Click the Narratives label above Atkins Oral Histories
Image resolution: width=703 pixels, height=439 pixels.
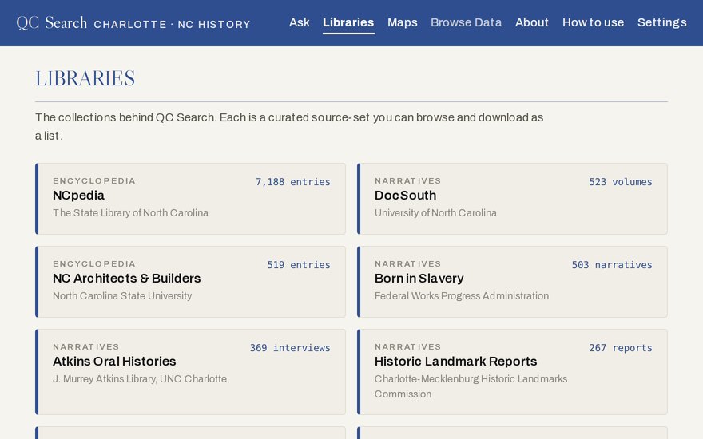point(85,346)
